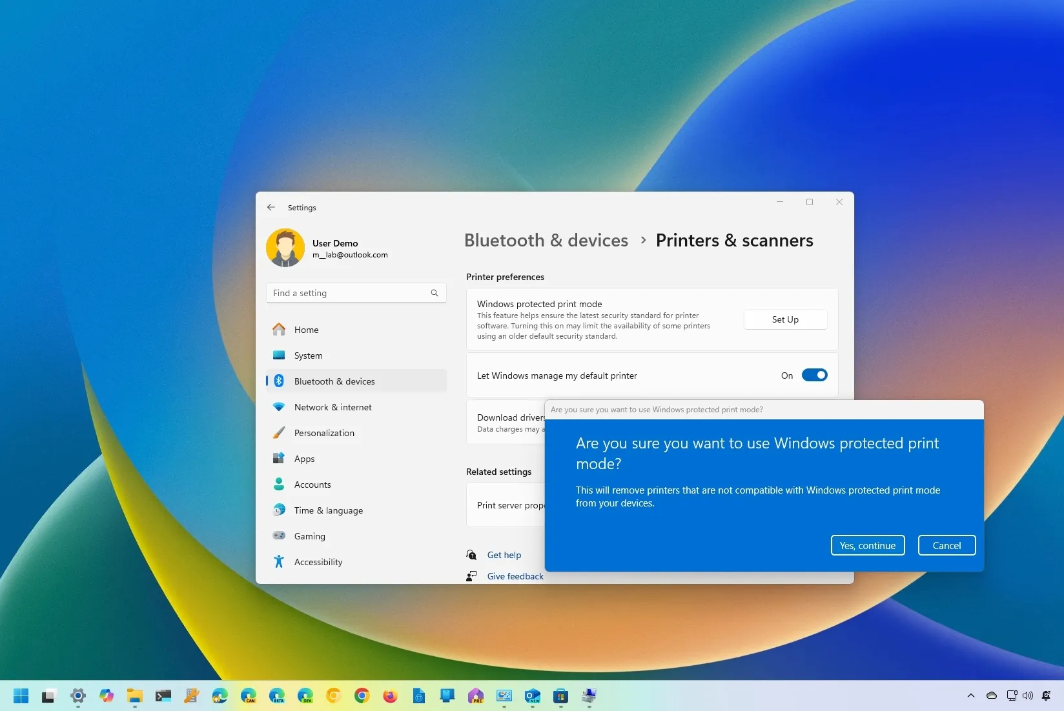The width and height of the screenshot is (1064, 711).
Task: Click the back arrow in Settings window
Action: (x=271, y=207)
